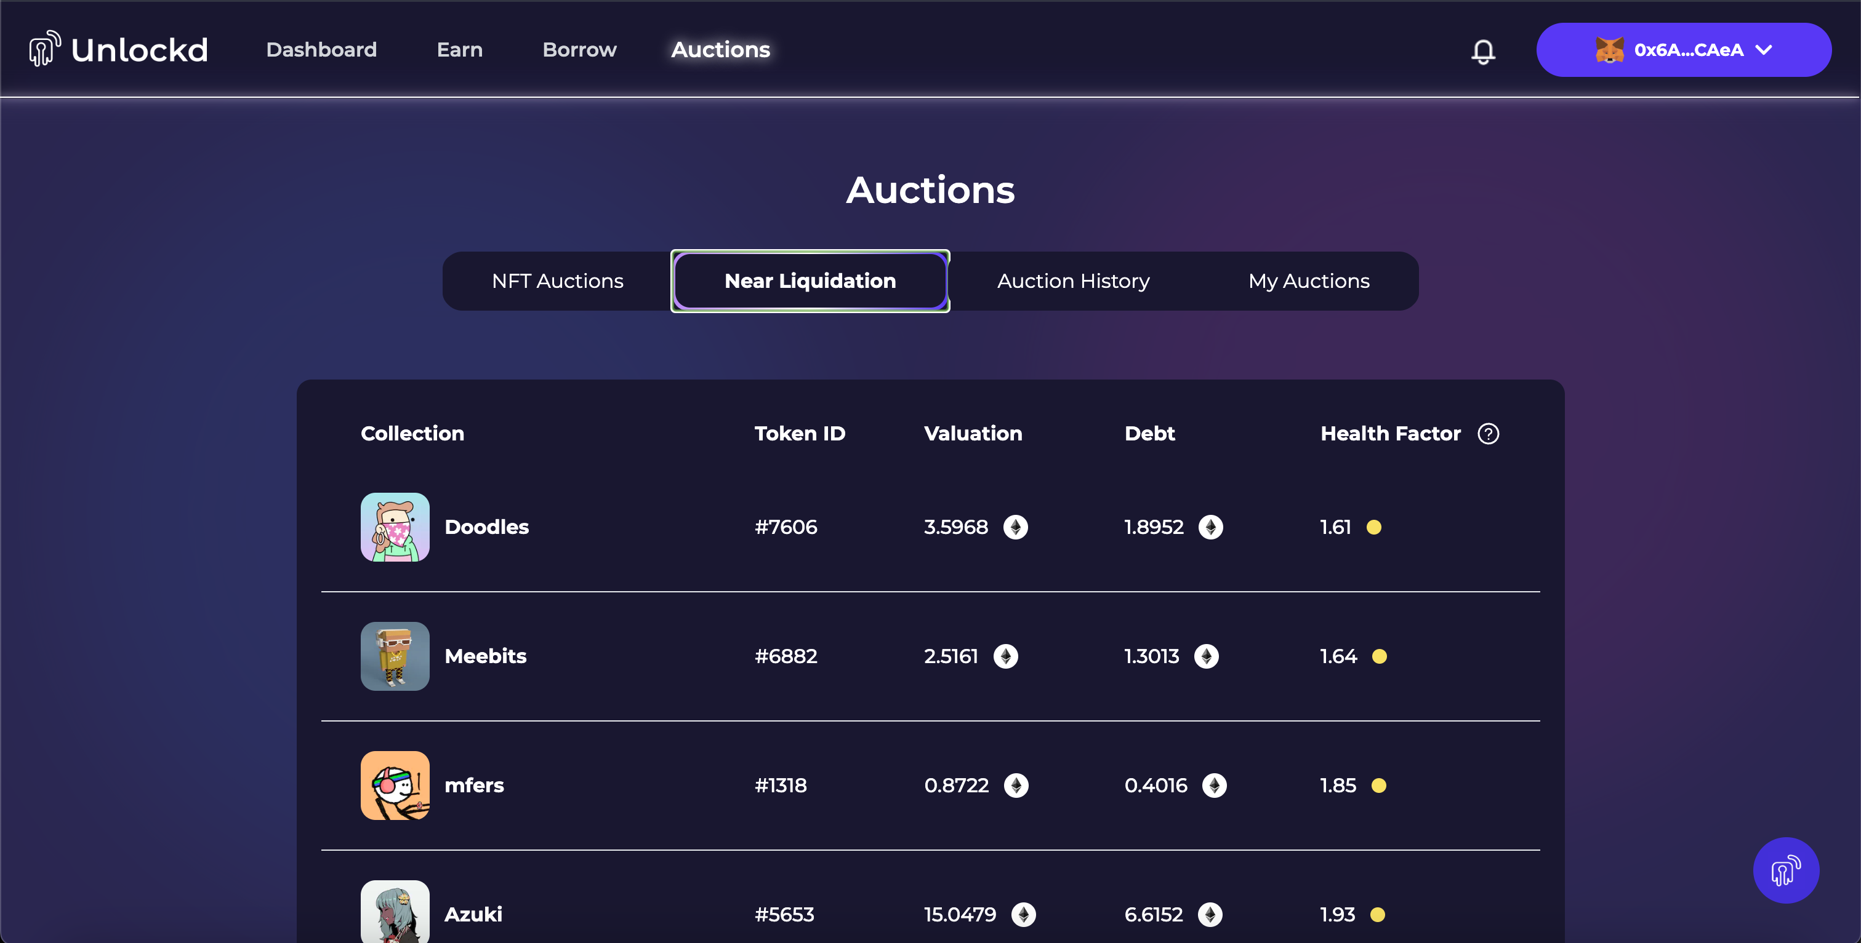Click ETH icon beside Doodles valuation
This screenshot has height=943, width=1861.
[1015, 527]
